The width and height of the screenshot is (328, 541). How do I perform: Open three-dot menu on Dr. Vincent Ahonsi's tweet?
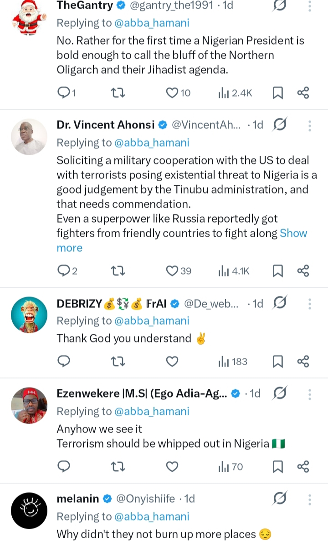(x=310, y=125)
